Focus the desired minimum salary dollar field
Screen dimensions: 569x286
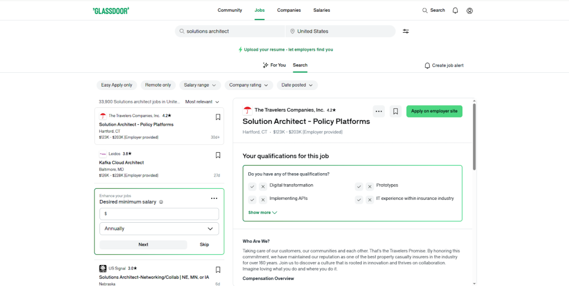tap(159, 214)
